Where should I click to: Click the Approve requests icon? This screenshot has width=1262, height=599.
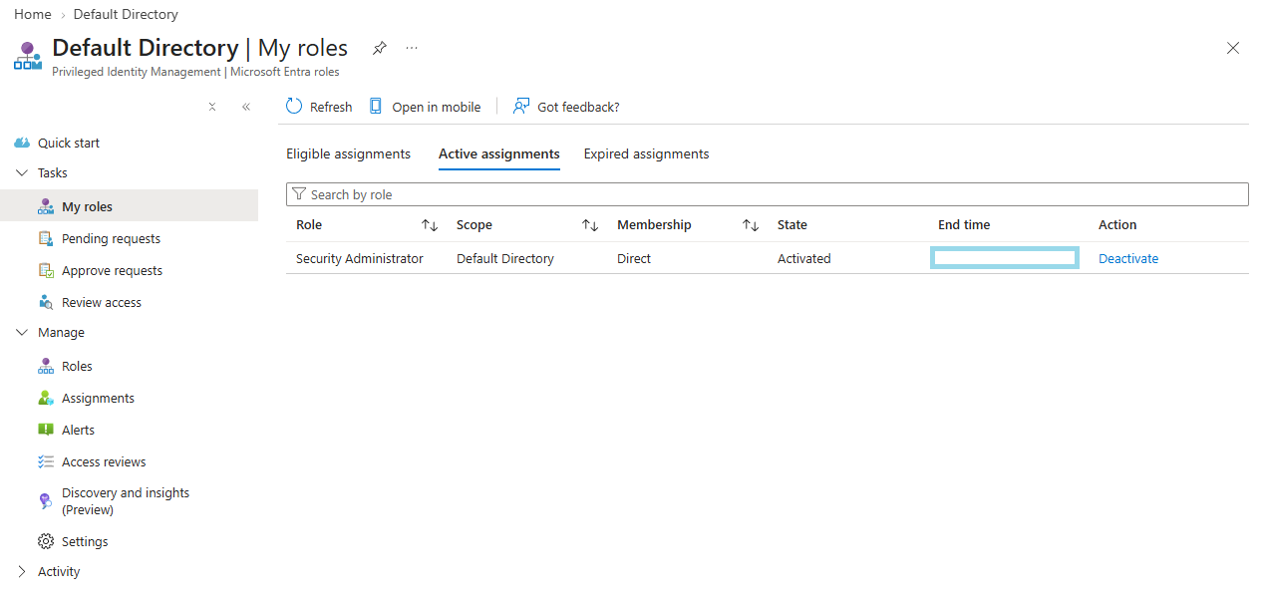click(x=46, y=270)
